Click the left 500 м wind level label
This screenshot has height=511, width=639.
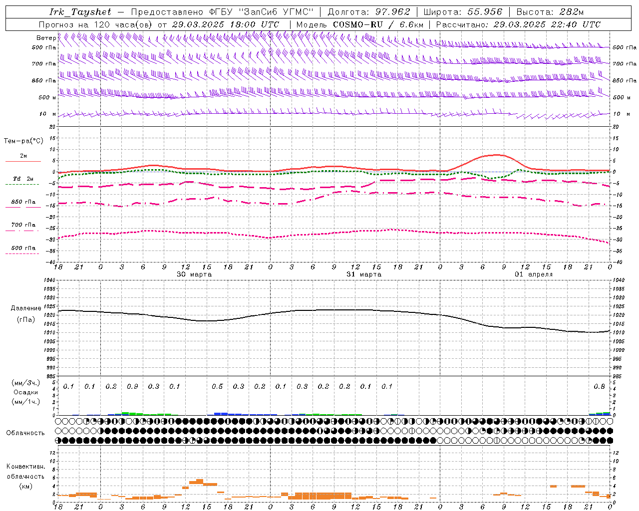point(47,97)
